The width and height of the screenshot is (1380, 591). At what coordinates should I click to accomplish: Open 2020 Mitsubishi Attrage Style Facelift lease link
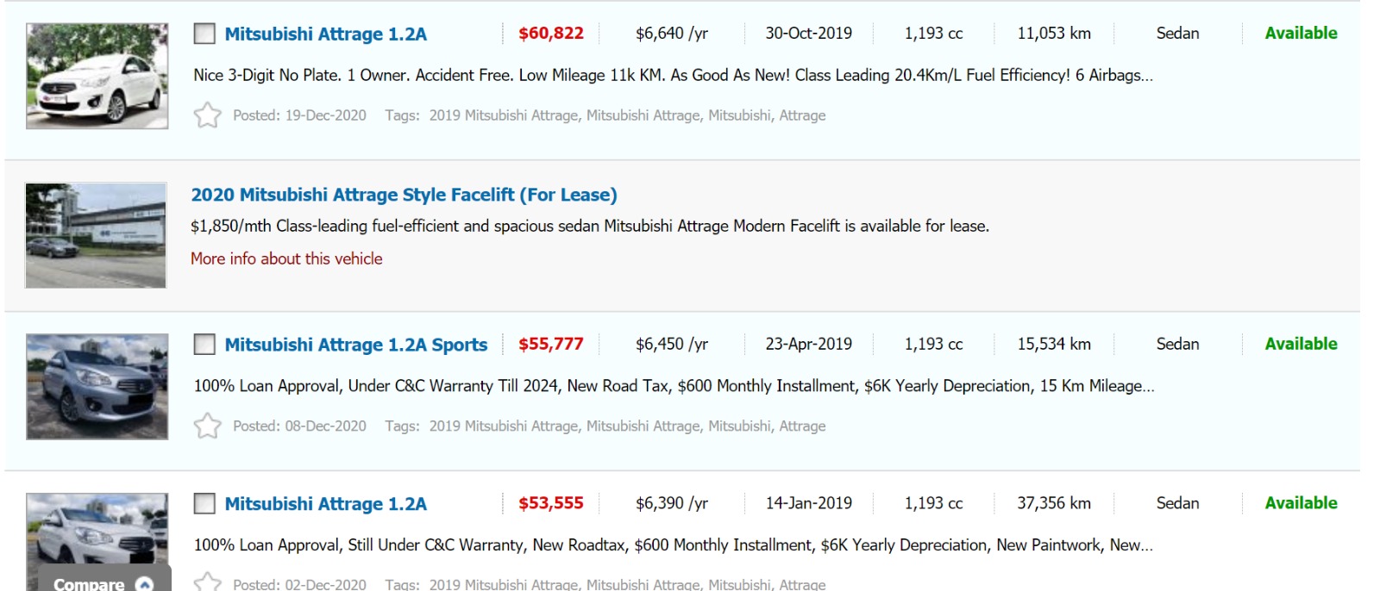[404, 195]
